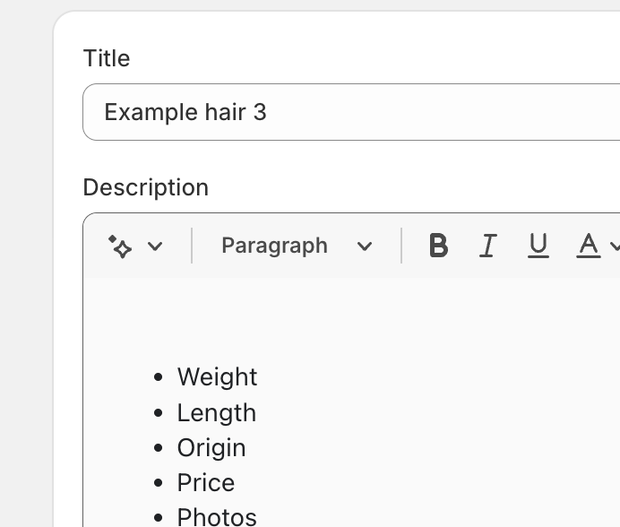
Task: Click the Title field label
Action: point(107,58)
